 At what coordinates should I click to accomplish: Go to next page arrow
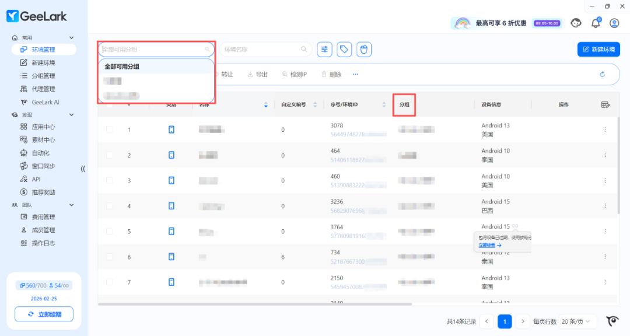(522, 321)
